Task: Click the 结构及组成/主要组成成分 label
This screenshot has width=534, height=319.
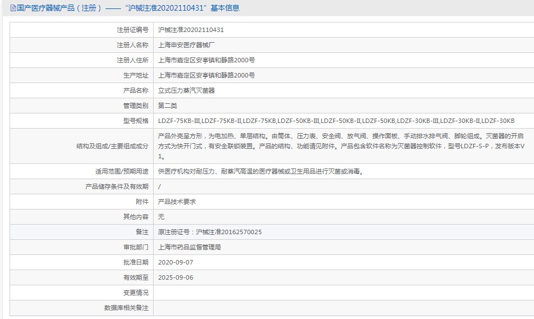Action: 113,146
